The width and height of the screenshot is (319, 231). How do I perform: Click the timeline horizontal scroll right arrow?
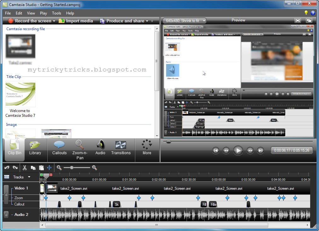tap(307, 225)
